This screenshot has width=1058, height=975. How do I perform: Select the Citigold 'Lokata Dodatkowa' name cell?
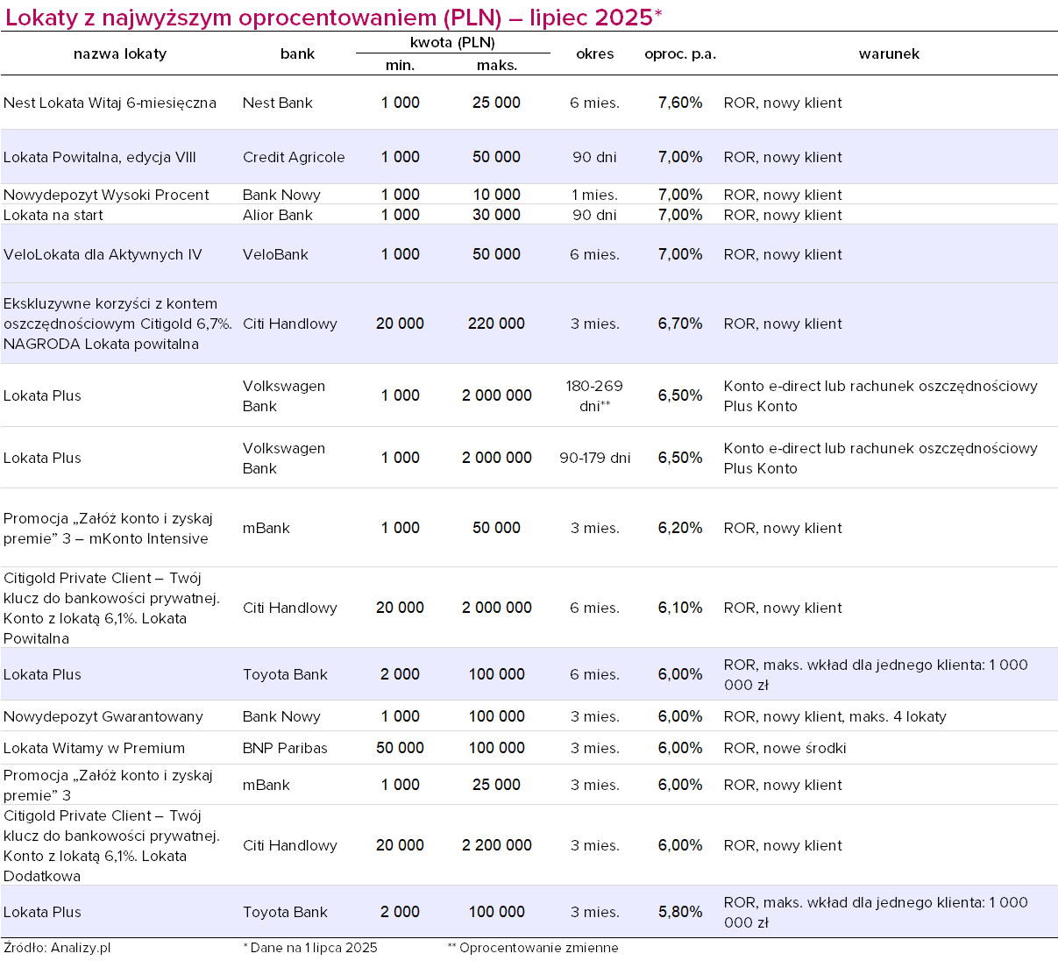(x=112, y=845)
